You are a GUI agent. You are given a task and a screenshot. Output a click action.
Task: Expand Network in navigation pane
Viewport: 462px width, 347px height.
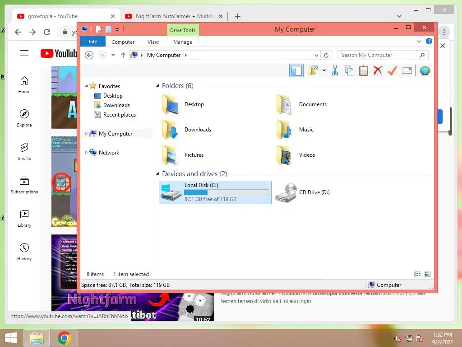click(86, 153)
